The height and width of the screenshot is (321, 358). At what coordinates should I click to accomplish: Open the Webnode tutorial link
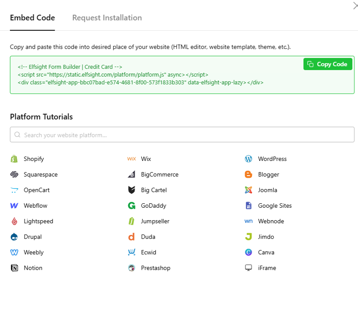(x=271, y=221)
